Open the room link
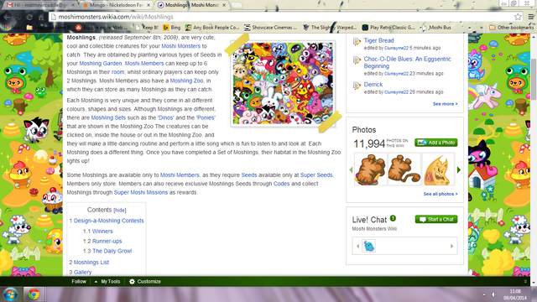This screenshot has width=537, height=302. tap(117, 72)
